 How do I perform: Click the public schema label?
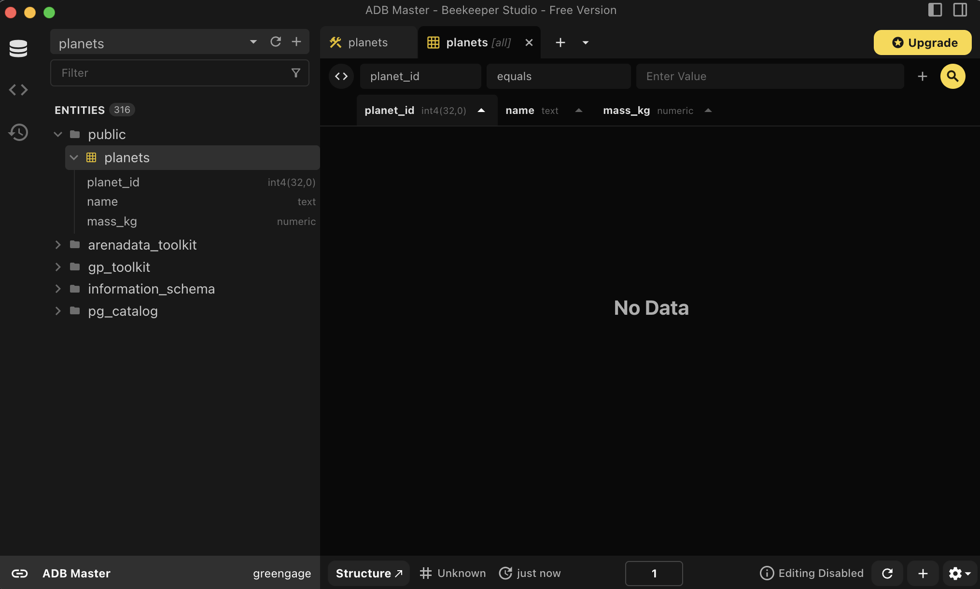[x=107, y=134]
